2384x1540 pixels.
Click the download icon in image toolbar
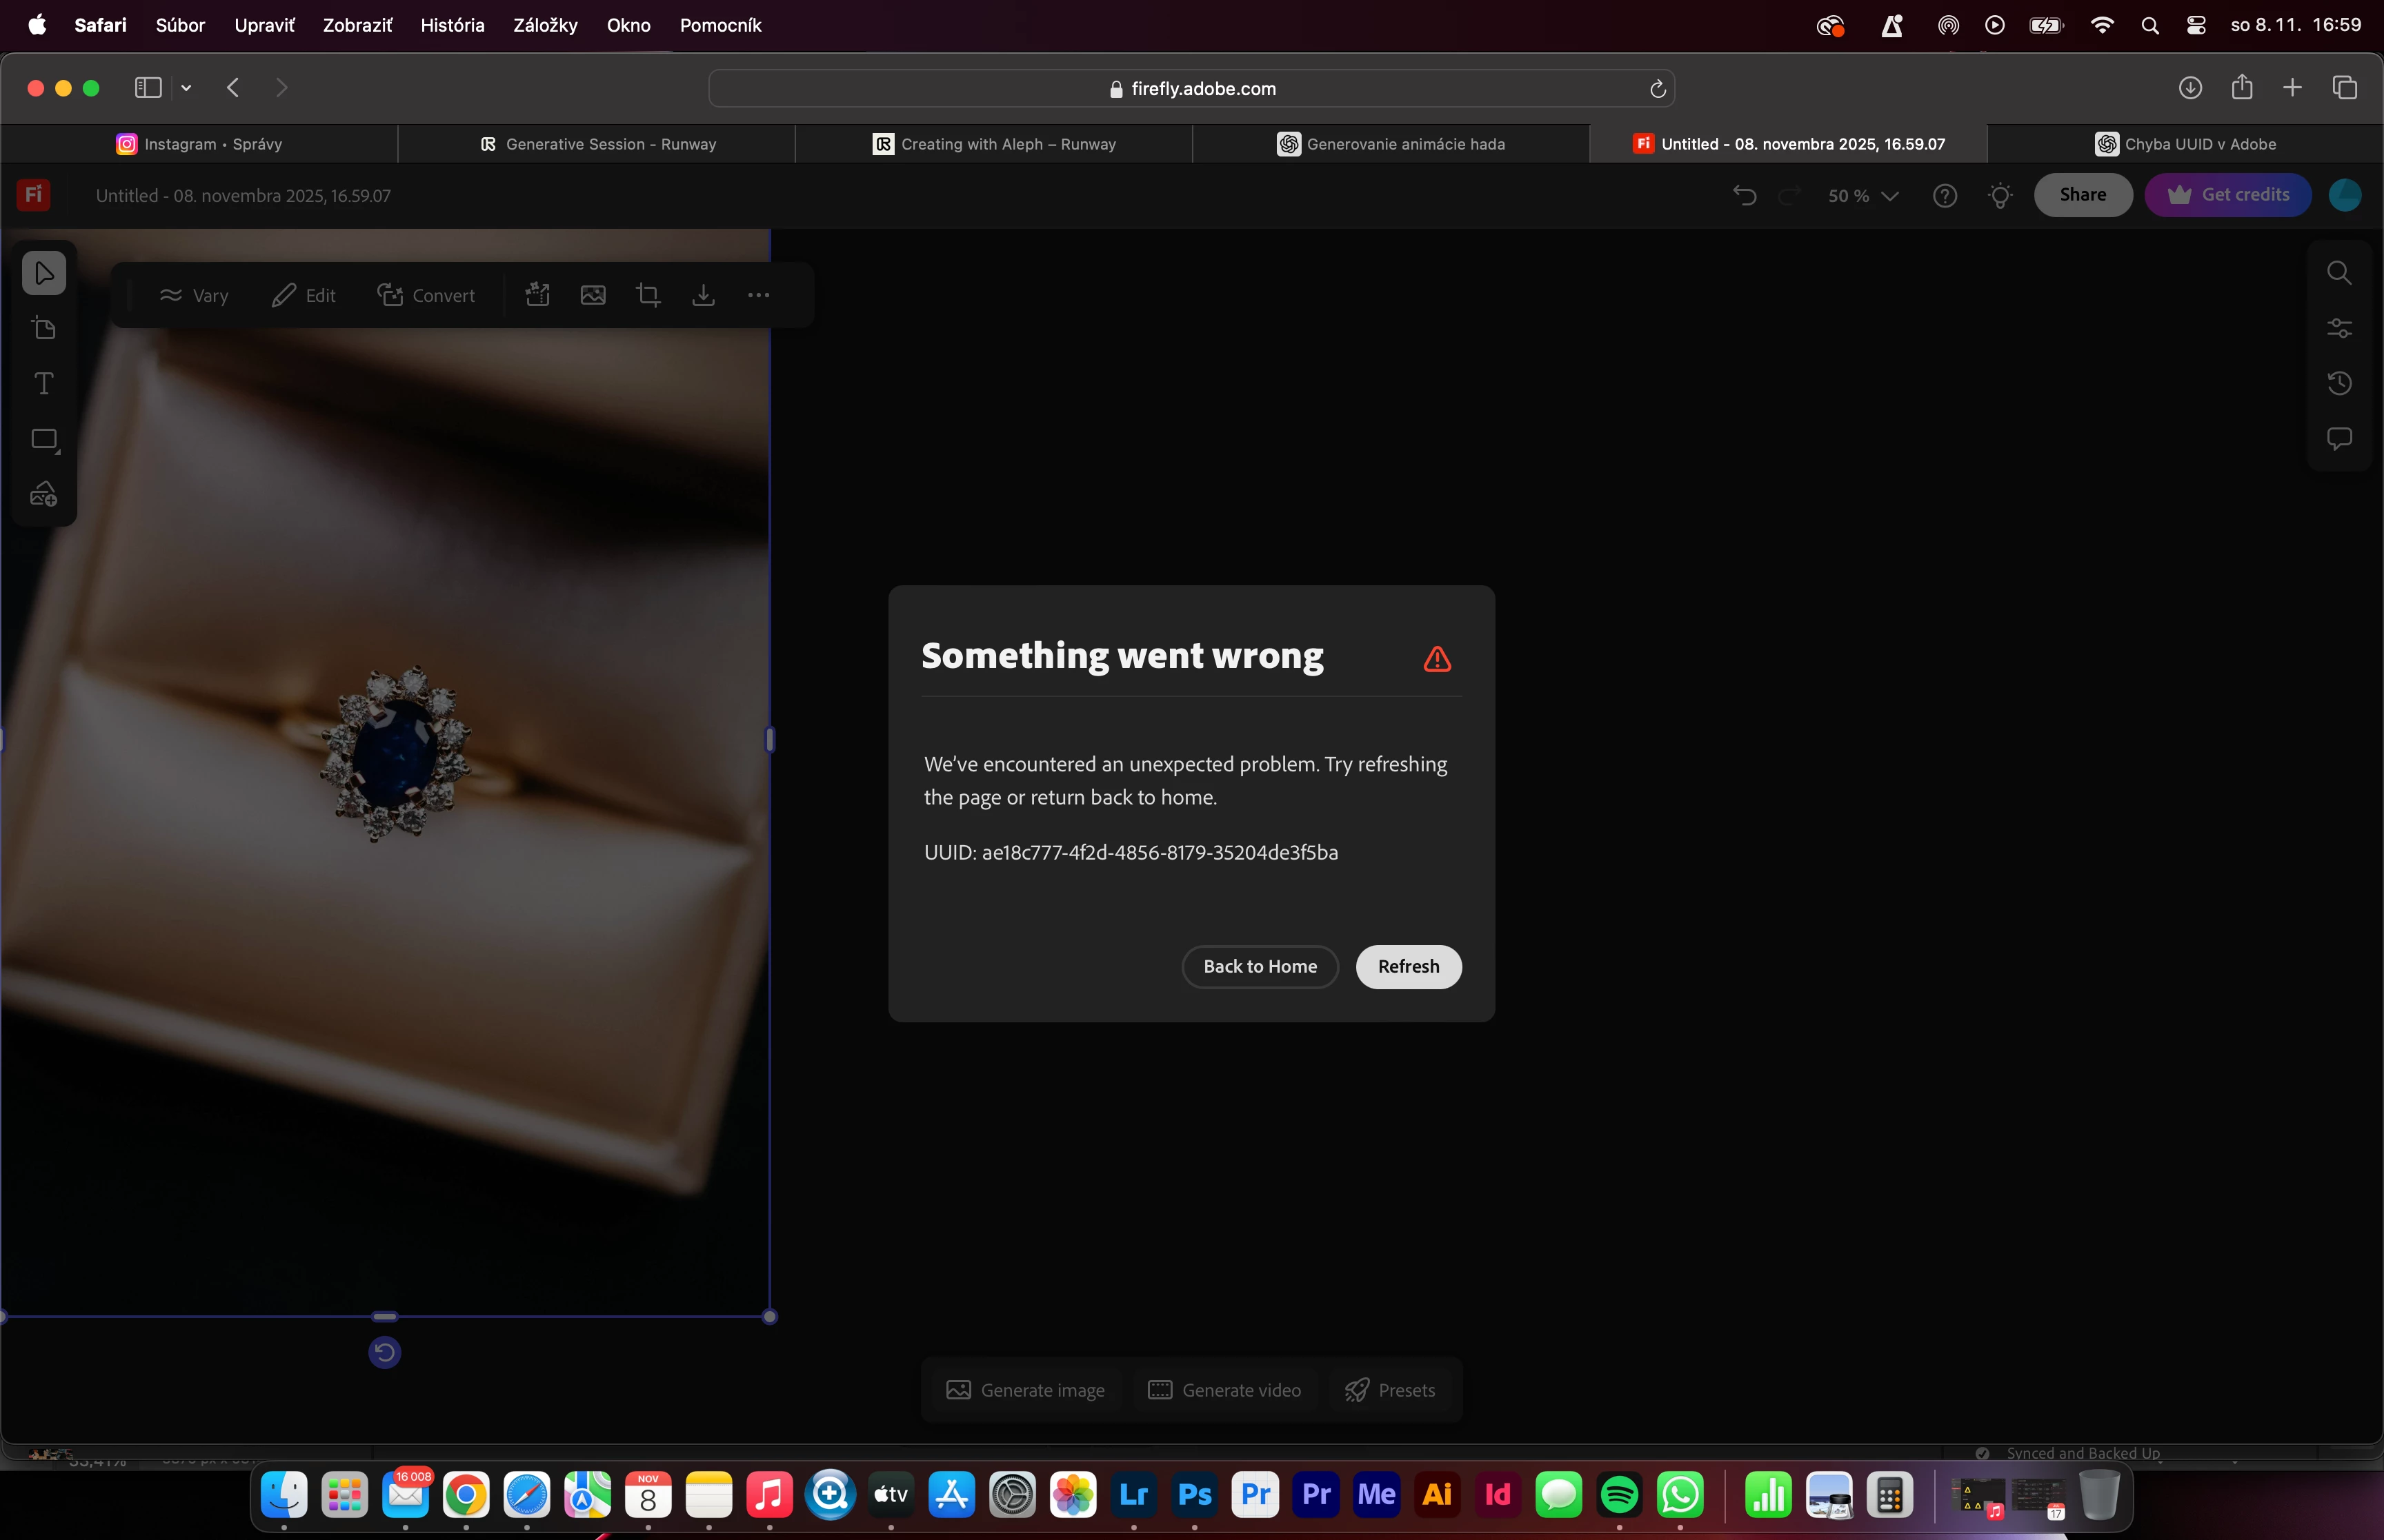click(704, 295)
